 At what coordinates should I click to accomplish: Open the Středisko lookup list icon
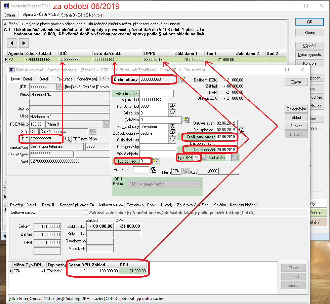172,113
